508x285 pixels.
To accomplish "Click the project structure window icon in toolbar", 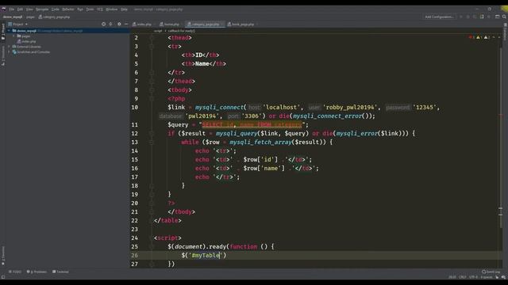I will pyautogui.click(x=498, y=17).
